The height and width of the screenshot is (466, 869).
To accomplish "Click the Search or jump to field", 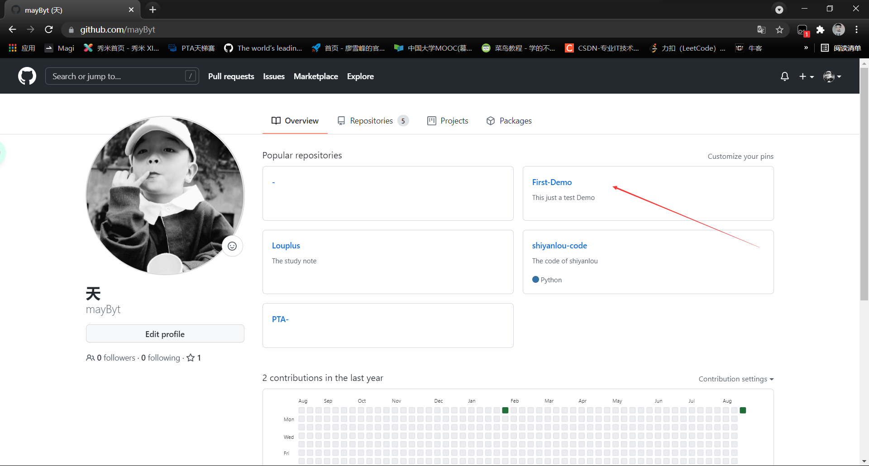I will [x=122, y=76].
